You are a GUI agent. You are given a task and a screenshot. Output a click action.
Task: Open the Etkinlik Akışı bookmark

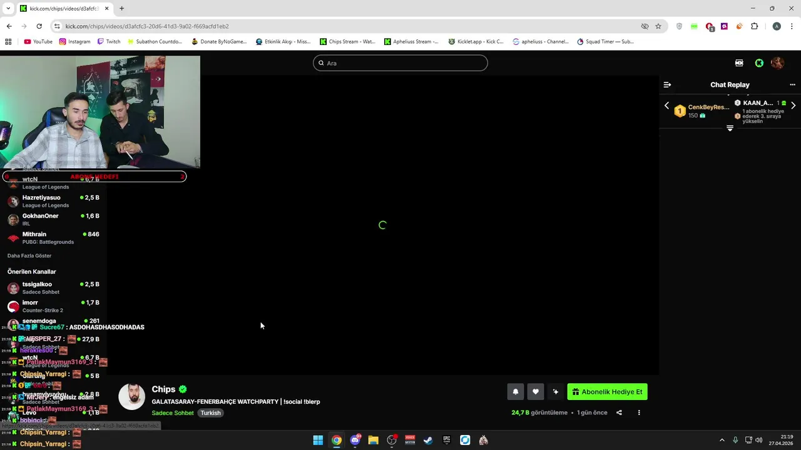[x=283, y=42]
